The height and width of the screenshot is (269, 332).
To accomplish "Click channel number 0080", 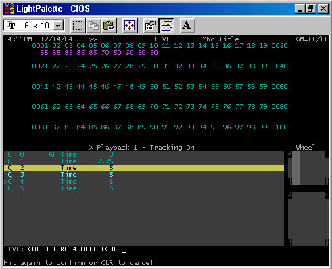I will pyautogui.click(x=279, y=107).
